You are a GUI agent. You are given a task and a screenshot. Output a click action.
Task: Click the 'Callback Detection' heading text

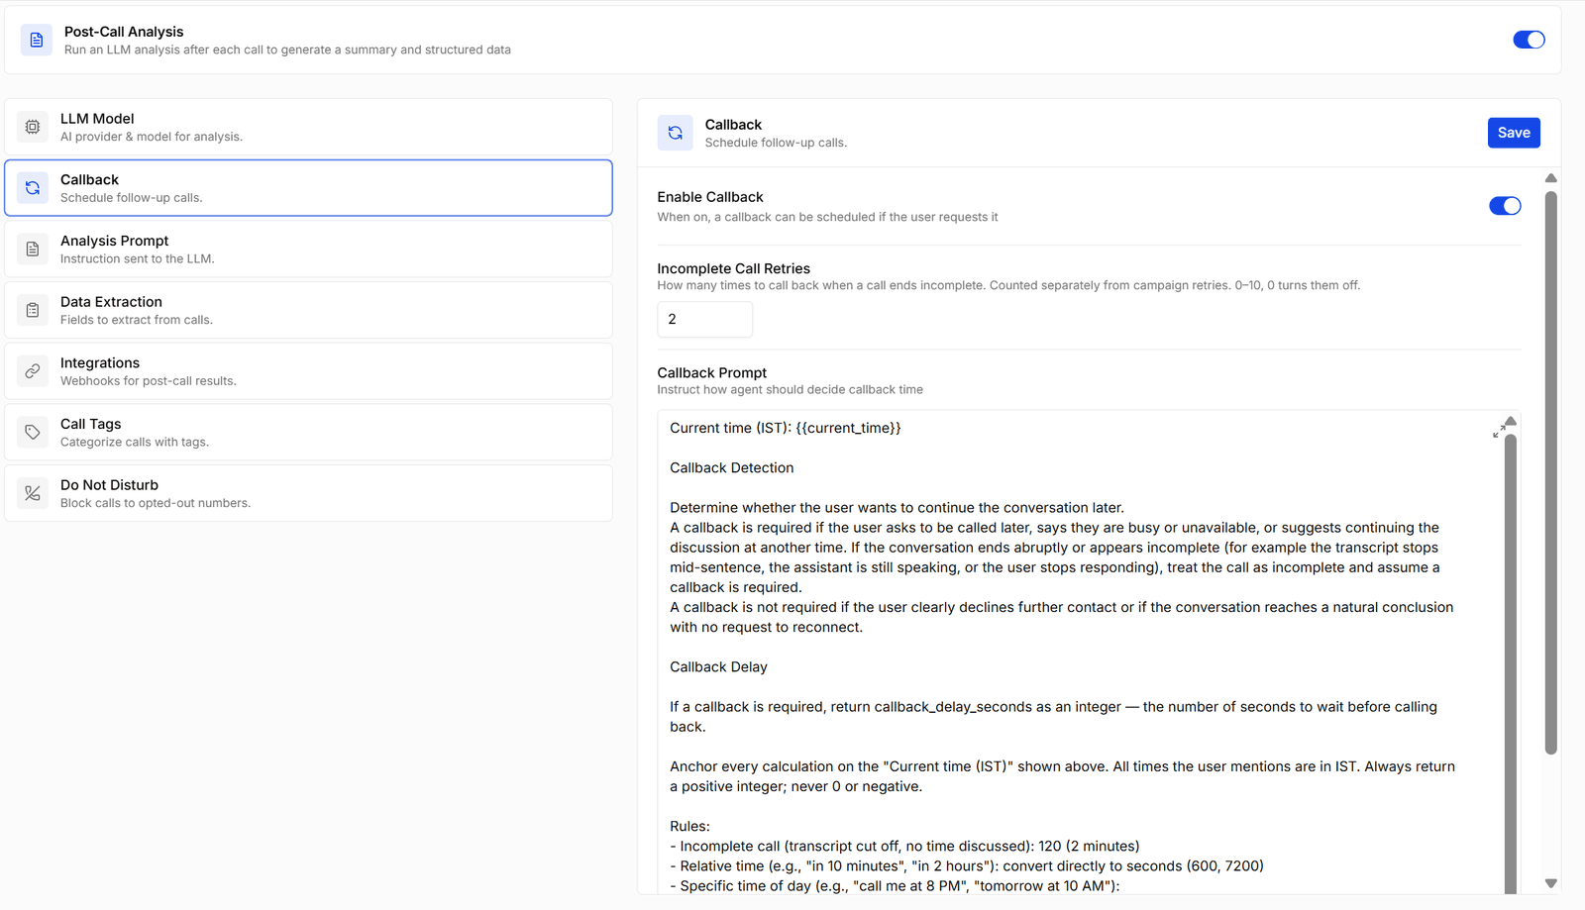click(x=731, y=467)
